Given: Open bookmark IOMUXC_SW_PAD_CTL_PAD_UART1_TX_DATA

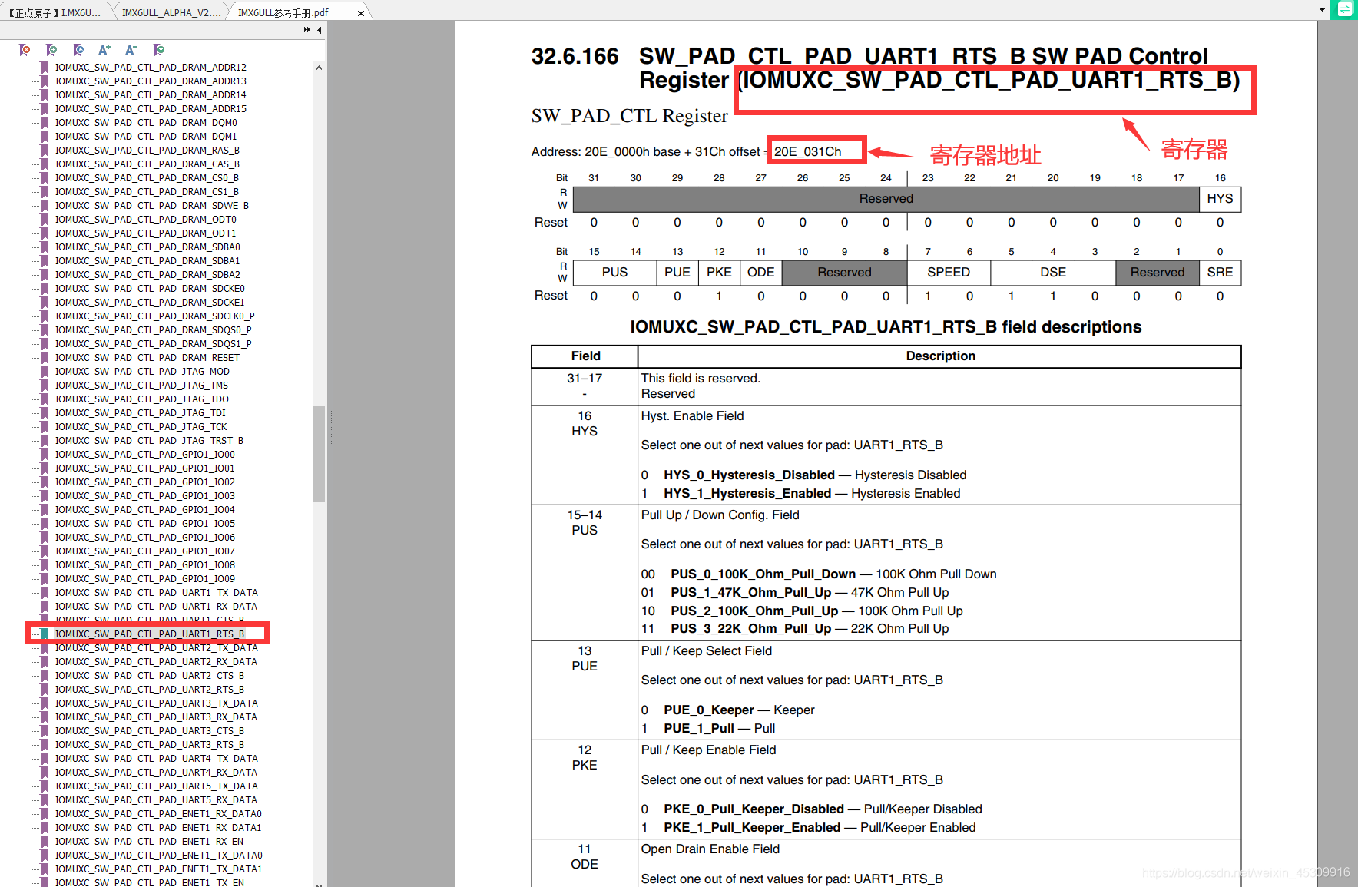Looking at the screenshot, I should [157, 593].
